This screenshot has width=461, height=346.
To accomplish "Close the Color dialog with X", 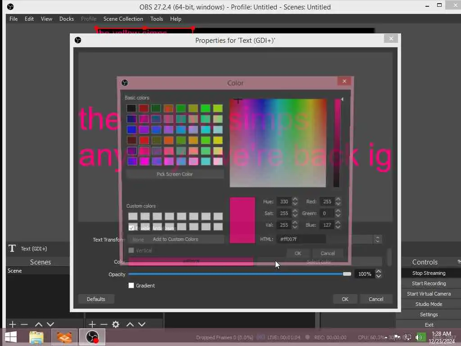I will [x=344, y=81].
